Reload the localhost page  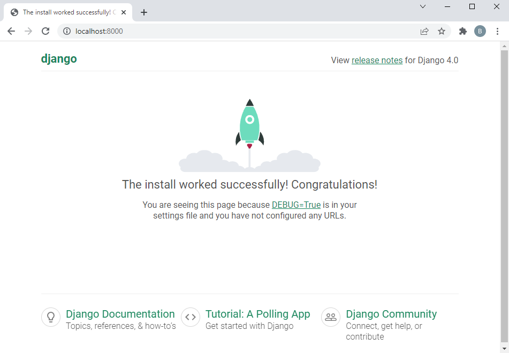point(45,31)
